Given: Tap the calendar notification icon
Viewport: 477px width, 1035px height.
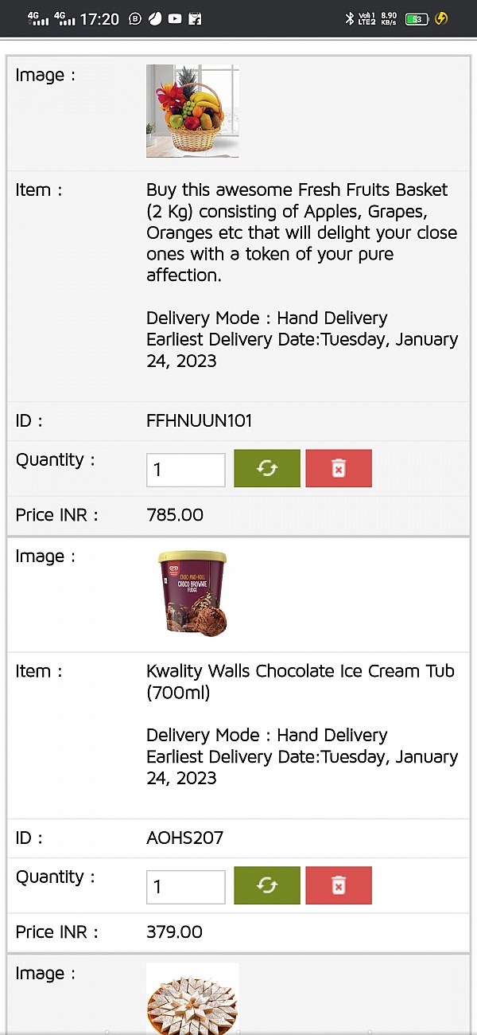Looking at the screenshot, I should (x=195, y=18).
